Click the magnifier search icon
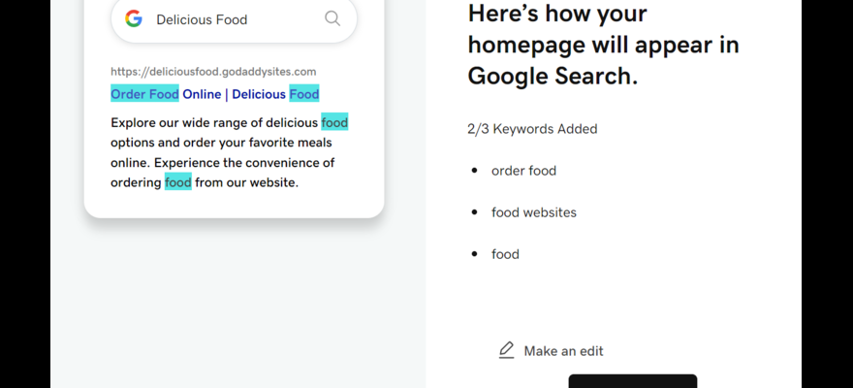Image resolution: width=853 pixels, height=388 pixels. [332, 18]
